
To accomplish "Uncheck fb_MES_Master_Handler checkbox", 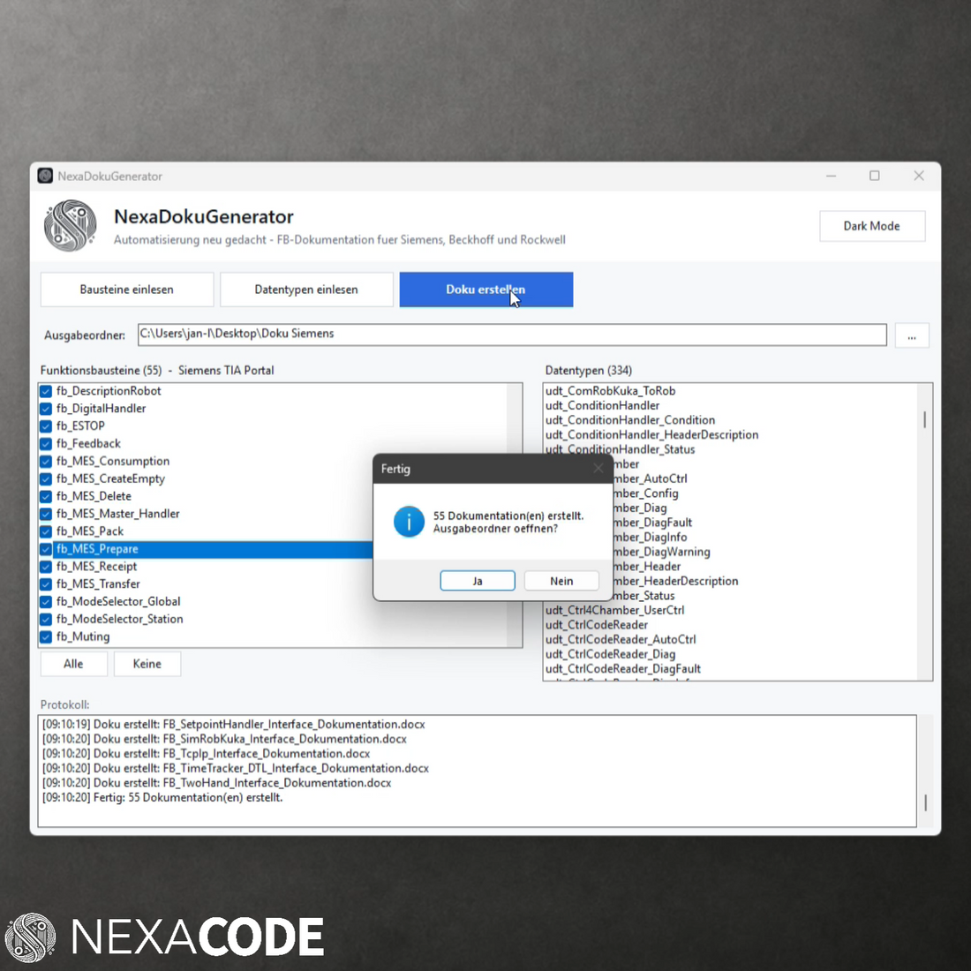I will (x=46, y=514).
